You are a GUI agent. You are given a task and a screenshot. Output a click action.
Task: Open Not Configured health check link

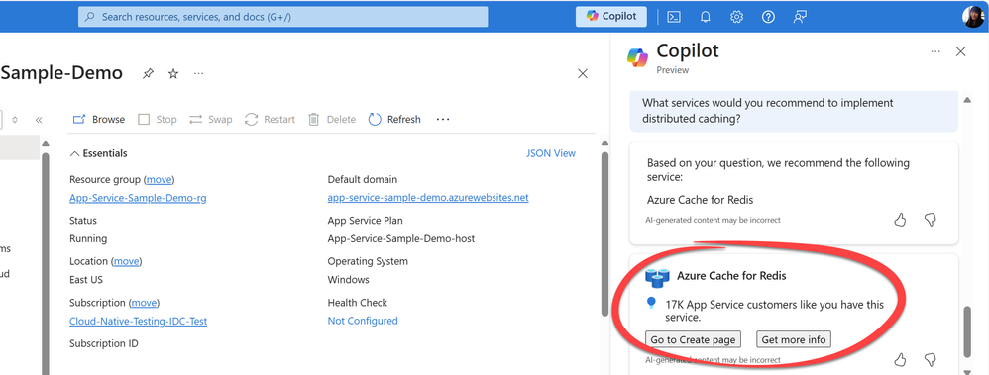coord(363,321)
